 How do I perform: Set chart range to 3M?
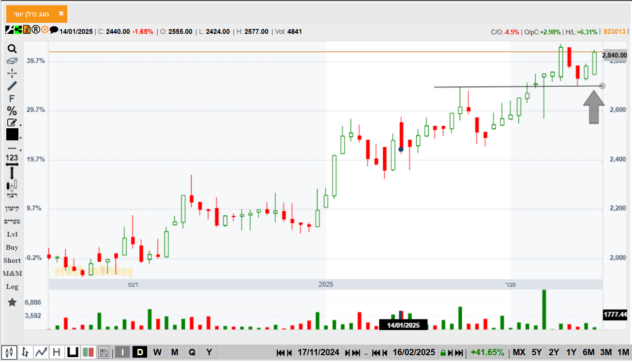(x=606, y=352)
